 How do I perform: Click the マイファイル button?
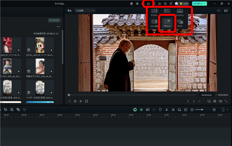click(54, 20)
